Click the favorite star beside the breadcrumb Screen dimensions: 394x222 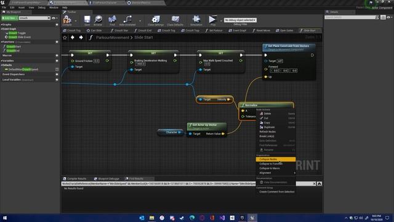(65, 38)
